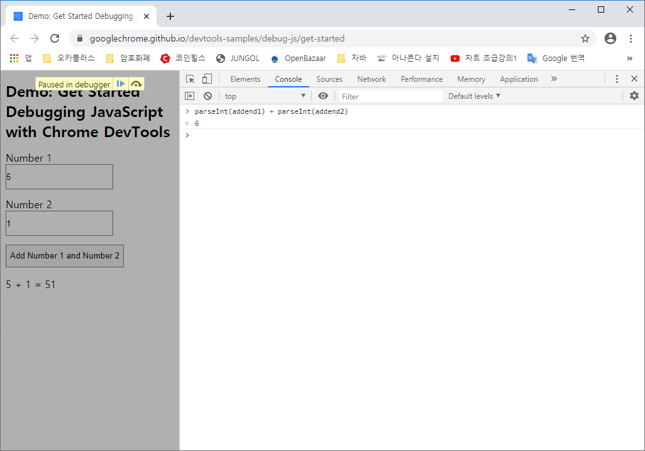The width and height of the screenshot is (645, 451).
Task: Open DevTools customize menu (three dots)
Action: coord(617,79)
